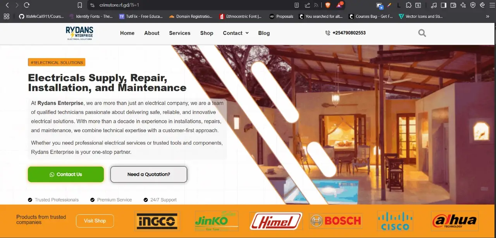Go to the Services menu item
The image size is (496, 238).
coord(179,33)
